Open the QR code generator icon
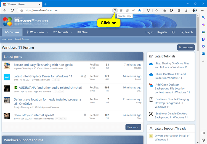The height and width of the screenshot is (144, 207). [x=121, y=10]
